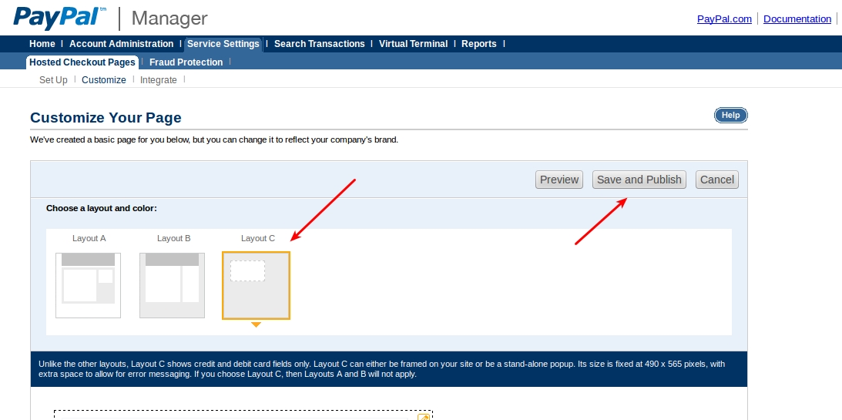Open Account Administration menu
The image size is (842, 420).
[x=122, y=44]
